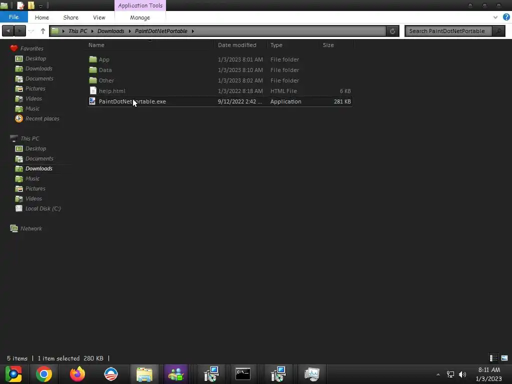Click the New folder icon in title bar
The height and width of the screenshot is (384, 512).
point(31,5)
